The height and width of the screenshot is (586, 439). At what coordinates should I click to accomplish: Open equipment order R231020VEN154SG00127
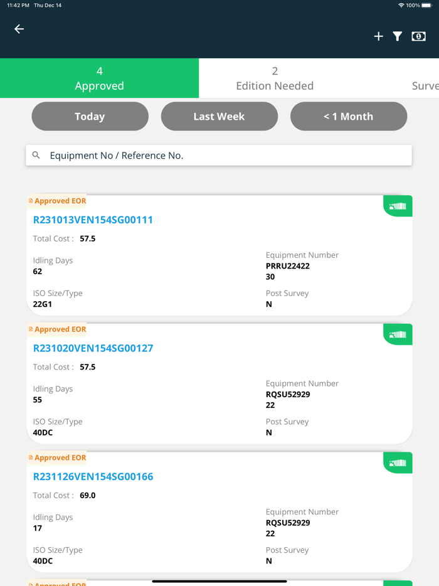pos(93,348)
